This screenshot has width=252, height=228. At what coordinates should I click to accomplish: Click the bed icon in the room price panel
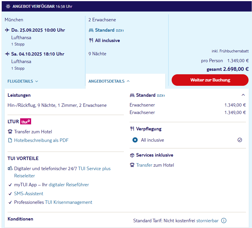point(132,95)
